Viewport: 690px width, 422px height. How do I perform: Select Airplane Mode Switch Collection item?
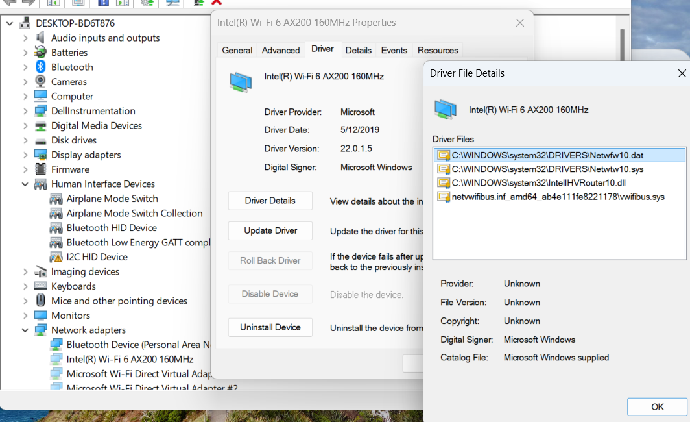click(135, 213)
